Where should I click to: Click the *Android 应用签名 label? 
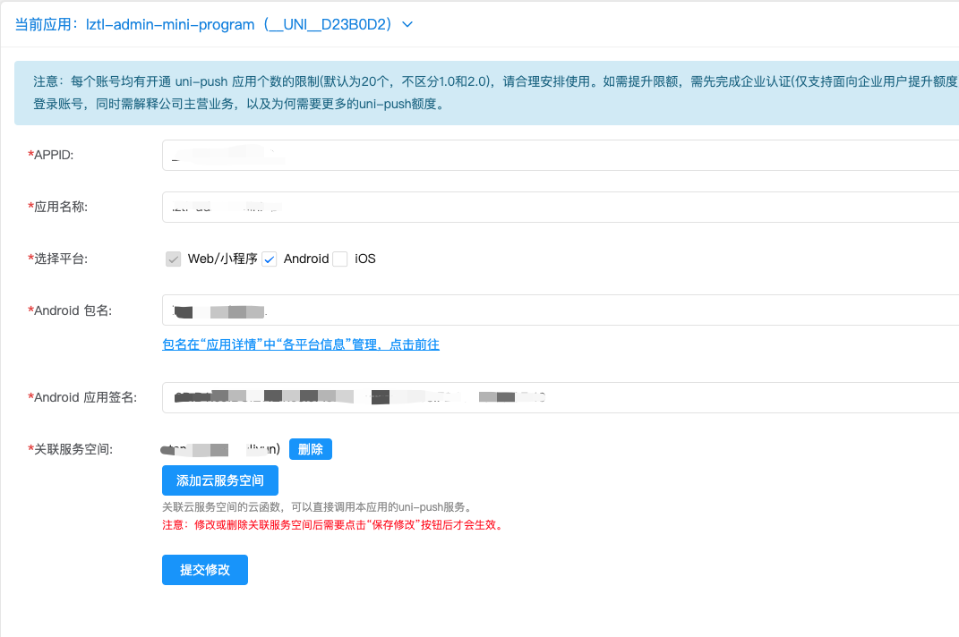coord(82,397)
